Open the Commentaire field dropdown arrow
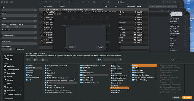 tap(35, 32)
